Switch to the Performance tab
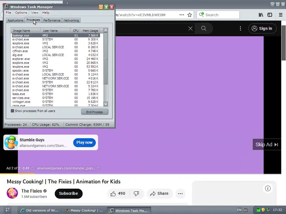The image size is (286, 214). tap(52, 20)
